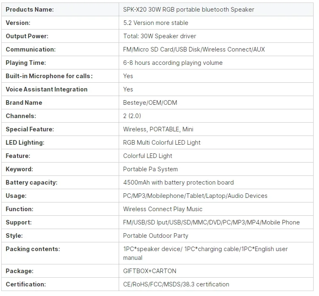The height and width of the screenshot is (296, 319).
Task: Select 'Yes' value beside Voice Assistant Integration
Action: coord(128,89)
